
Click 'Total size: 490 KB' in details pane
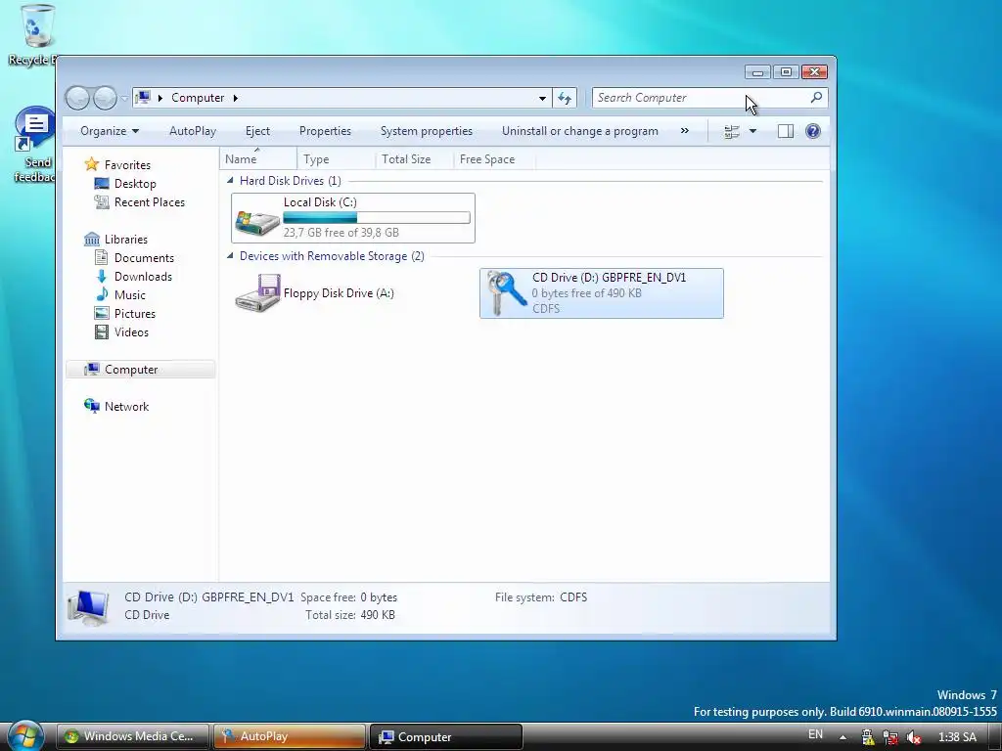click(350, 615)
